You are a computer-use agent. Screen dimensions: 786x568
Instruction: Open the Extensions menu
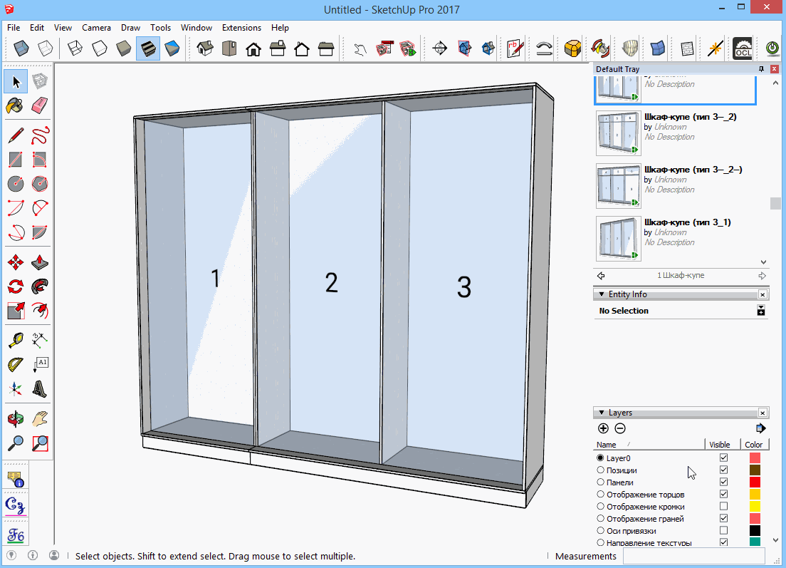(x=241, y=28)
